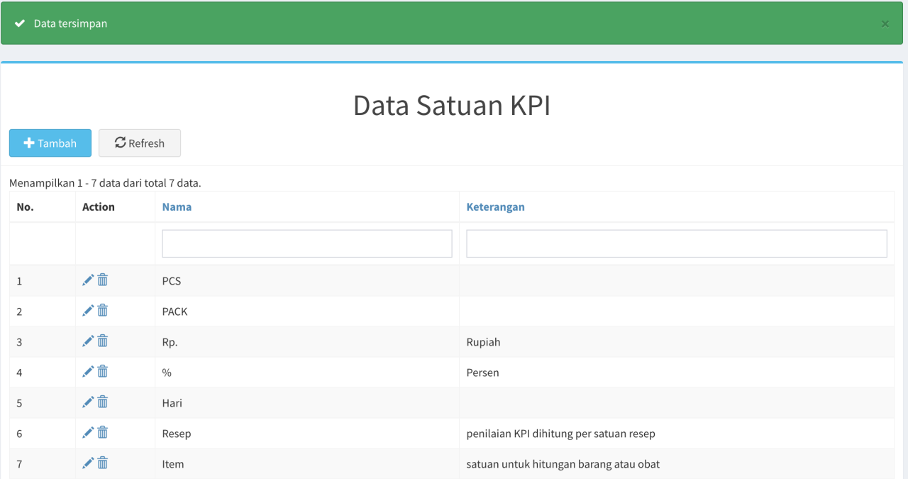This screenshot has height=479, width=908.
Task: Edit the PACK row with pencil icon
Action: [88, 311]
